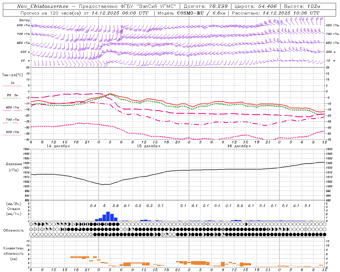Click the Долгота: 76.299 value
Viewport: 340px width, 272px height.
click(206, 6)
